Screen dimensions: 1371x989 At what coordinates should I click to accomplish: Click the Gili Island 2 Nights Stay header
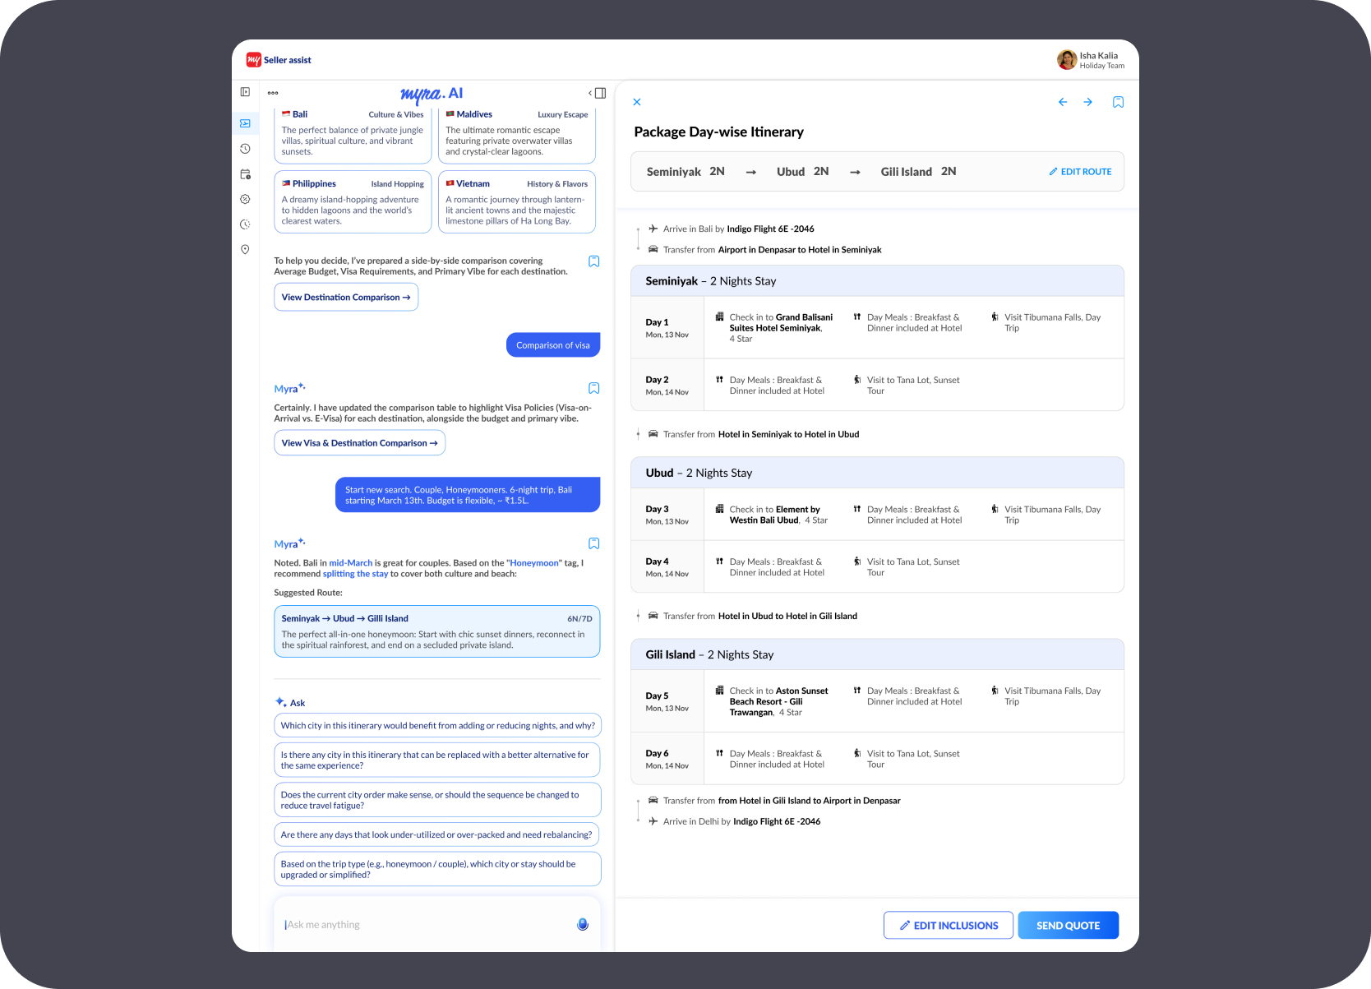click(877, 654)
